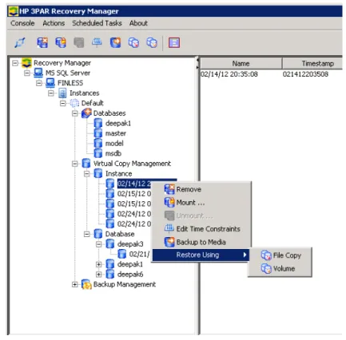The image size is (346, 340).
Task: Click the Volume submenu icon
Action: pos(266,268)
